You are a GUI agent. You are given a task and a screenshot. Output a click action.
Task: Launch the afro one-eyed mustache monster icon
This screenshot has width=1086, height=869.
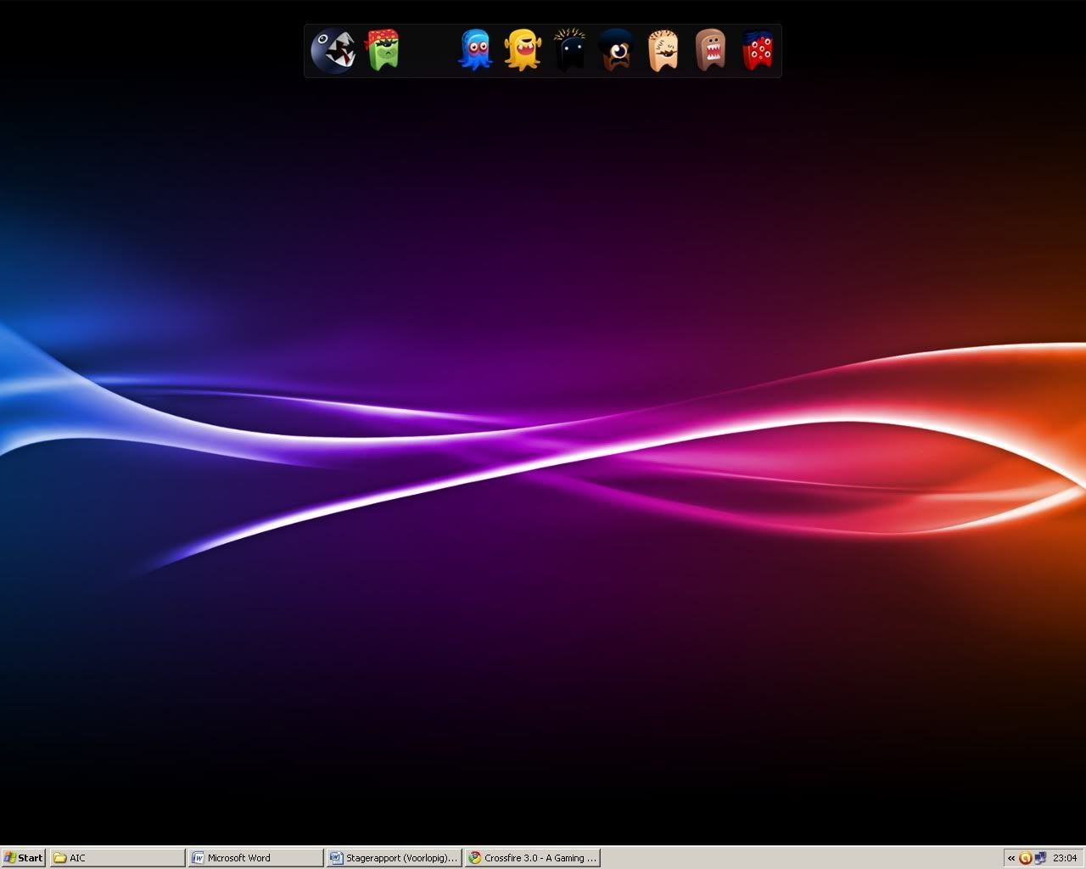point(617,50)
